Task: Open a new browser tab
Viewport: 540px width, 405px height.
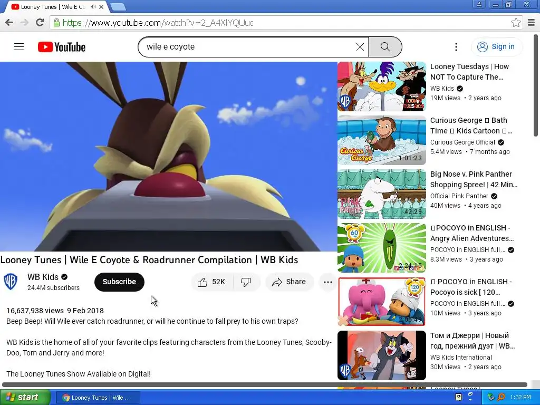Action: pos(118,7)
